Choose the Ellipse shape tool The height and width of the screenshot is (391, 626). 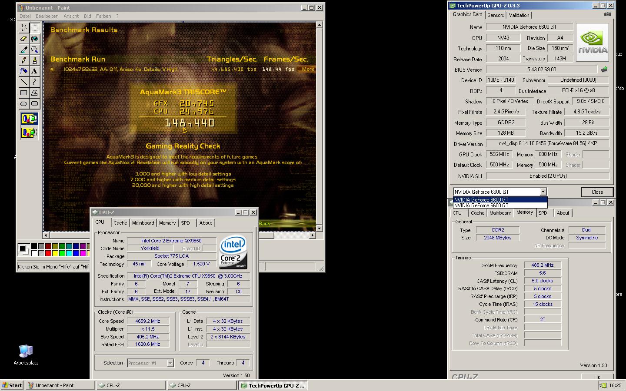tap(24, 103)
